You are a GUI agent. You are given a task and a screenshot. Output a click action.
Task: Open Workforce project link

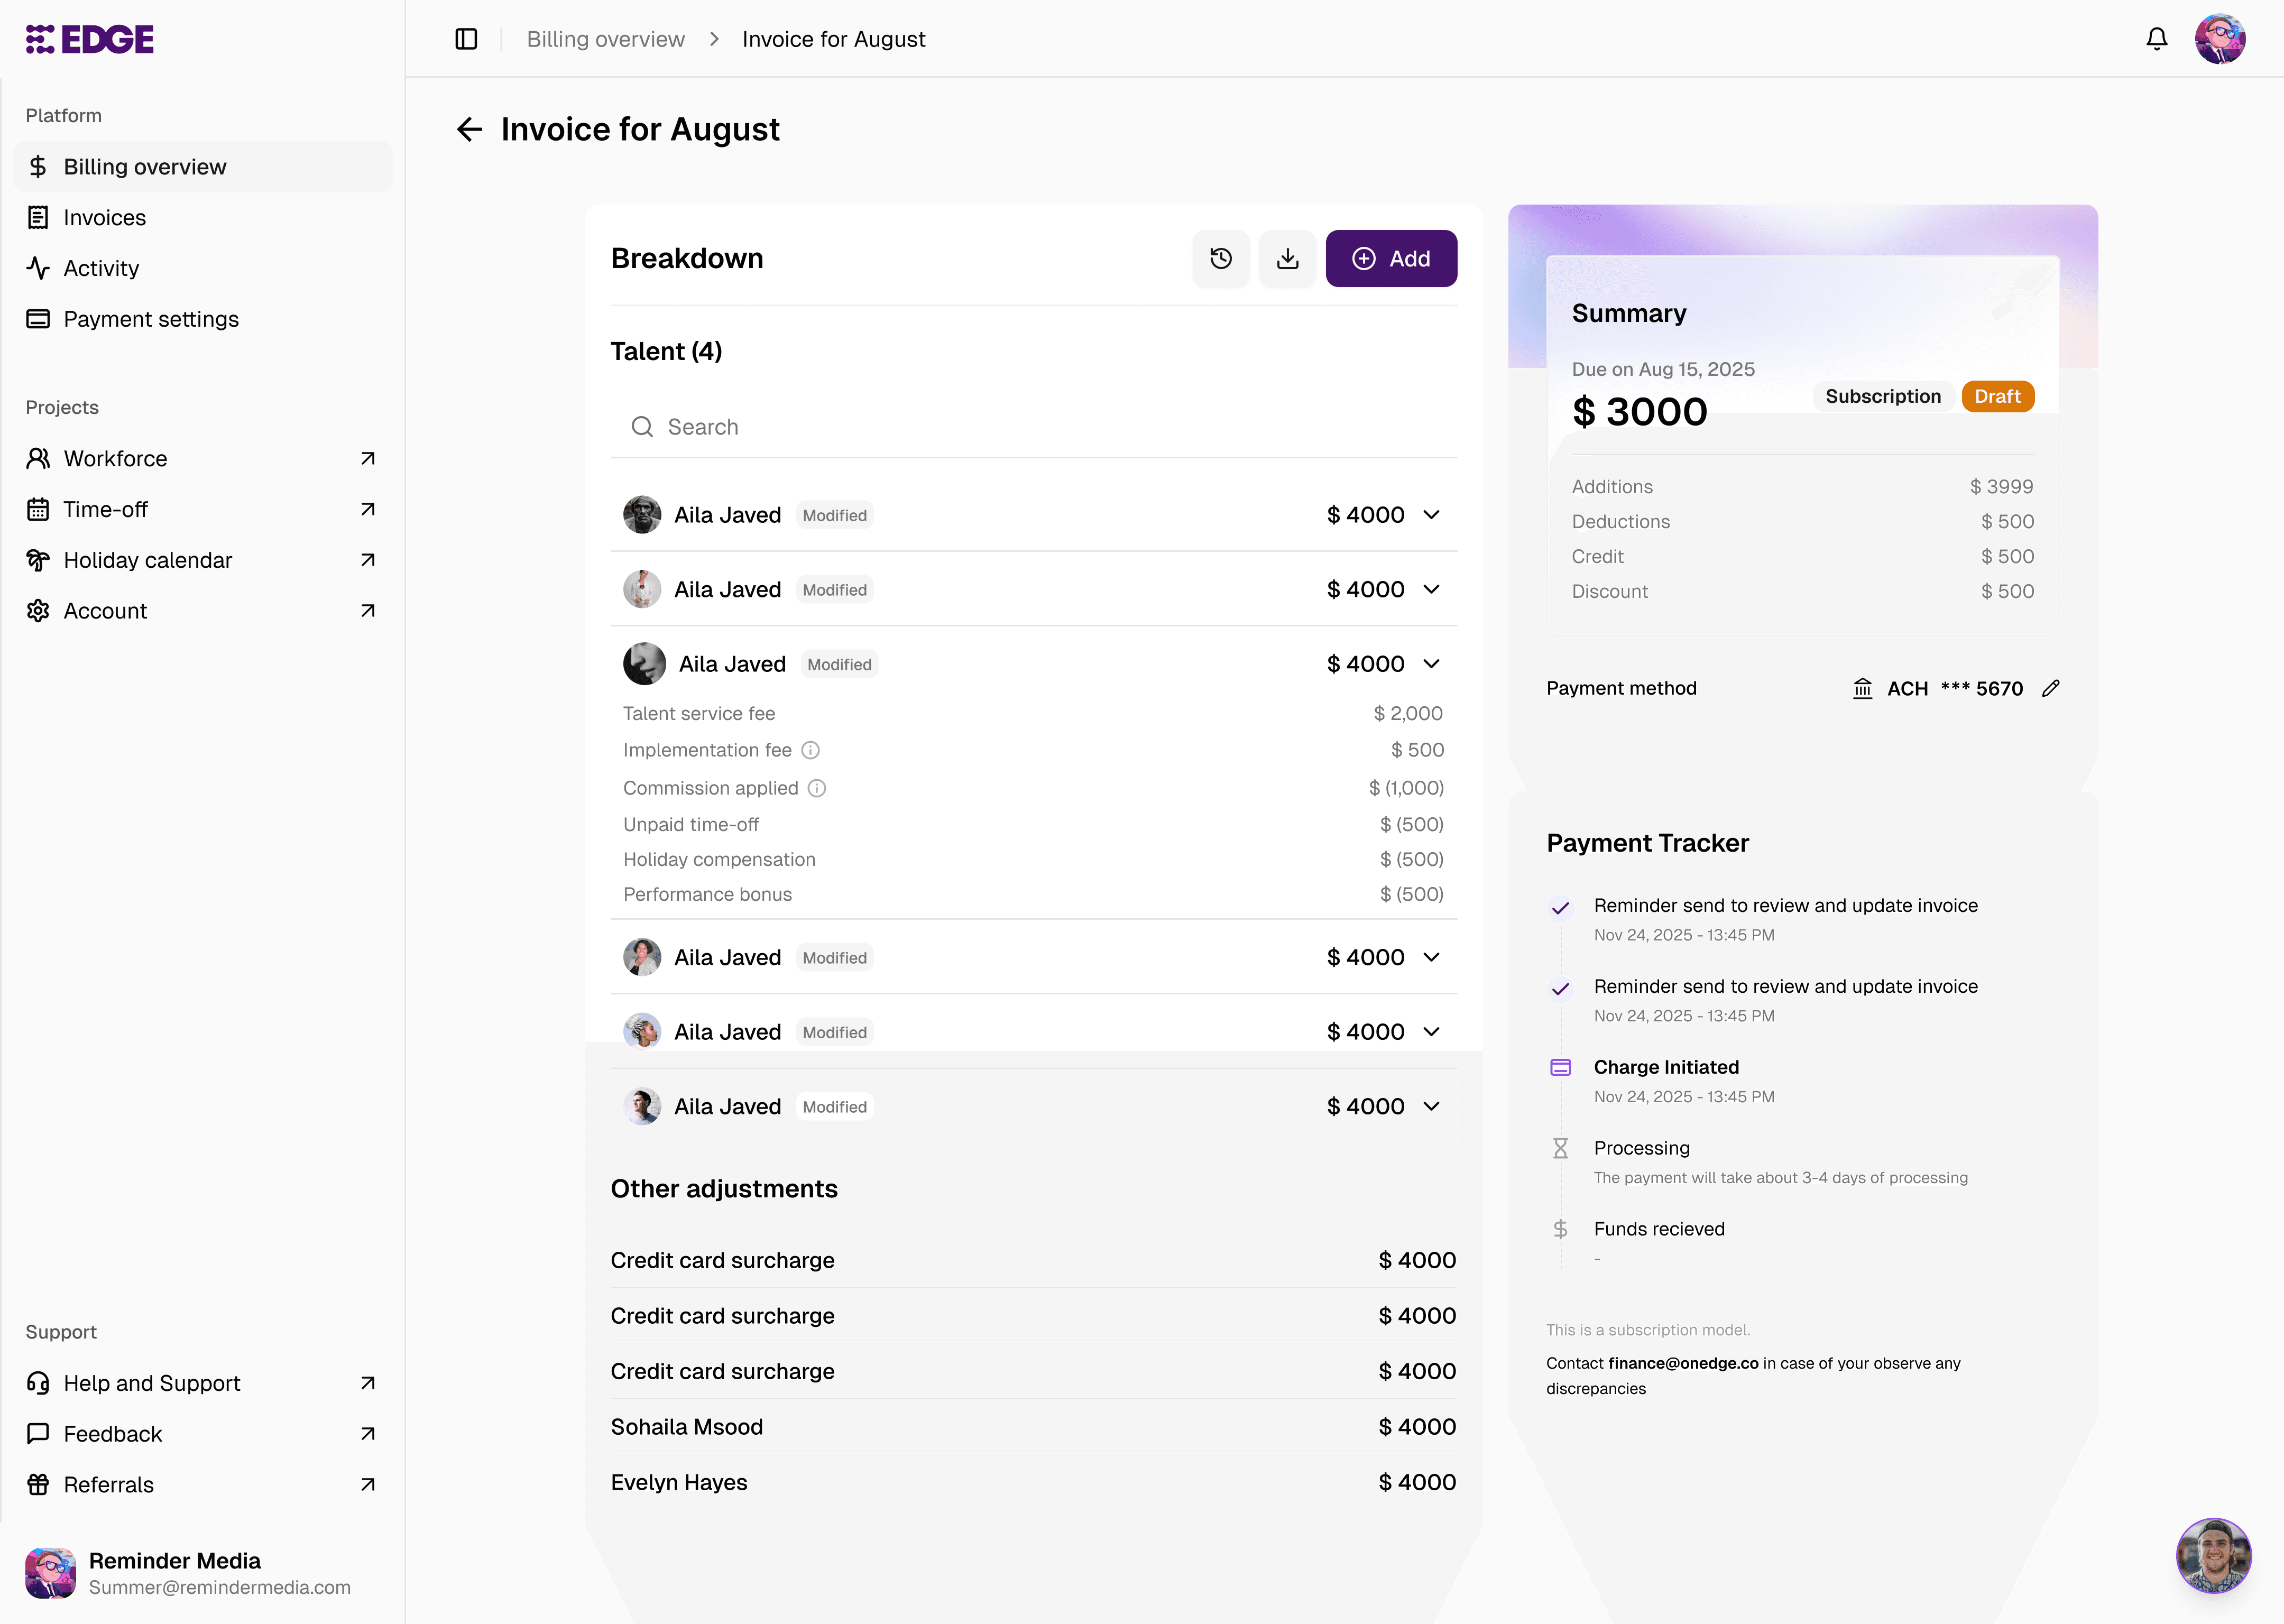(x=115, y=458)
